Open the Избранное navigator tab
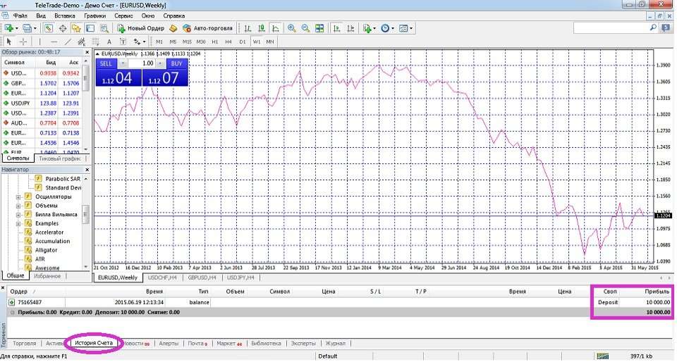The height and width of the screenshot is (362, 677). tap(47, 276)
